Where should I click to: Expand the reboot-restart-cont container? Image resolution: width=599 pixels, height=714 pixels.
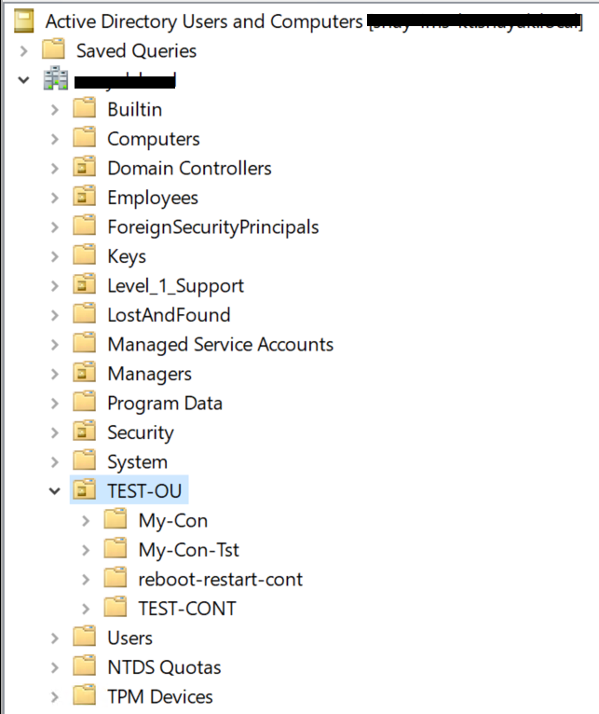(x=86, y=579)
